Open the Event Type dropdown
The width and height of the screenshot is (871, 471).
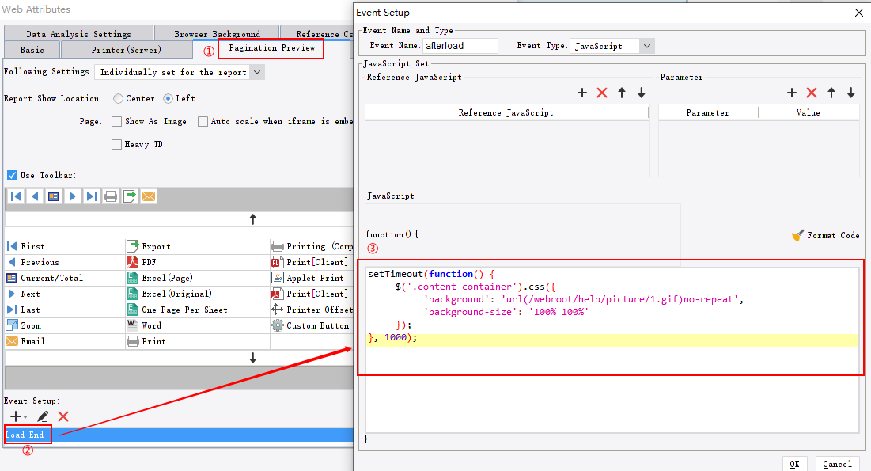coord(646,46)
